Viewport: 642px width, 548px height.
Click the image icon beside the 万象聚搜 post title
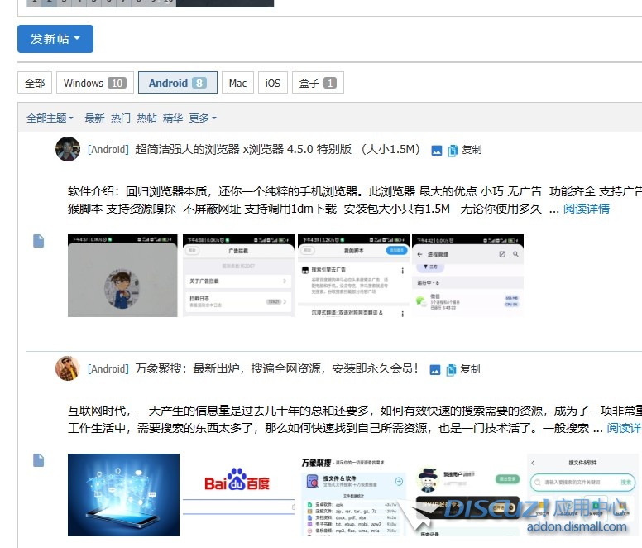coord(435,370)
